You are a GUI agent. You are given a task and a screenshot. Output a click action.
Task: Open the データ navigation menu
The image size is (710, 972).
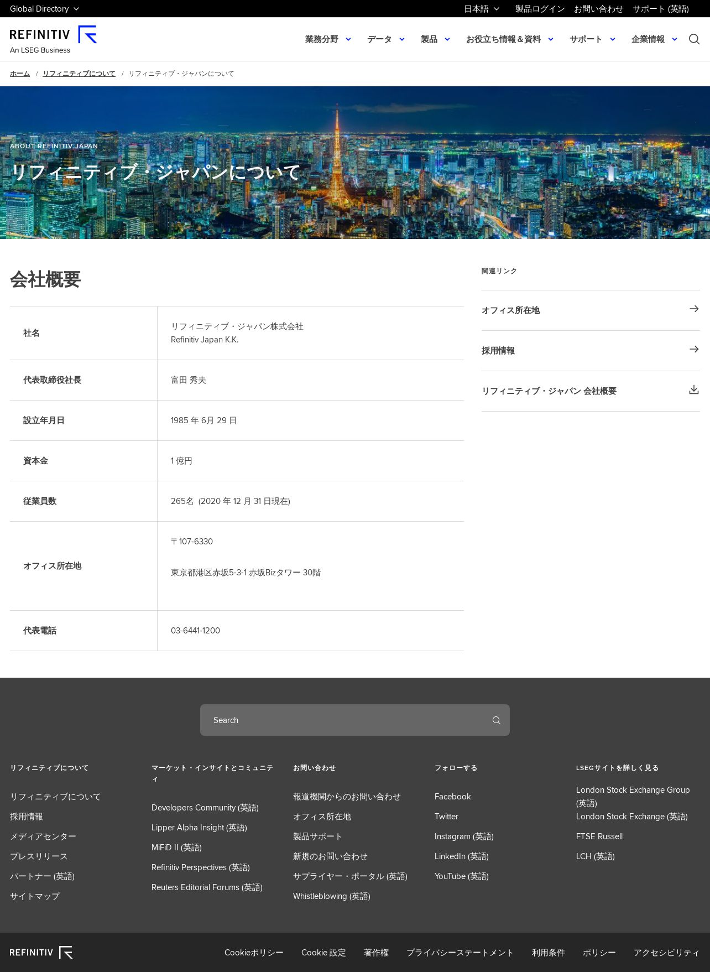click(379, 39)
